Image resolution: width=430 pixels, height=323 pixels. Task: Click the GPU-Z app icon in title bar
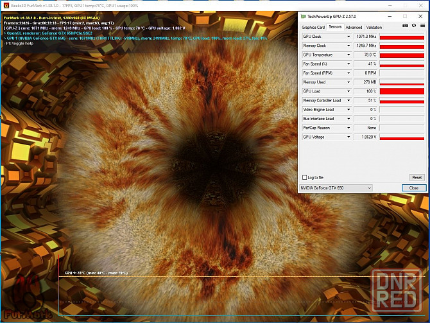click(304, 15)
